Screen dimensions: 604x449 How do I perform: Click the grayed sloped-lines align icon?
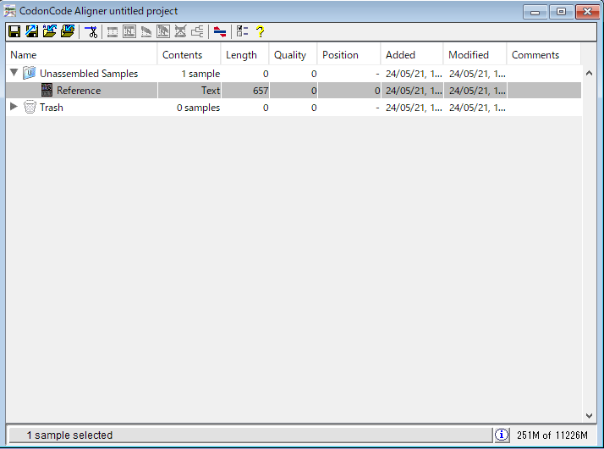coord(146,31)
